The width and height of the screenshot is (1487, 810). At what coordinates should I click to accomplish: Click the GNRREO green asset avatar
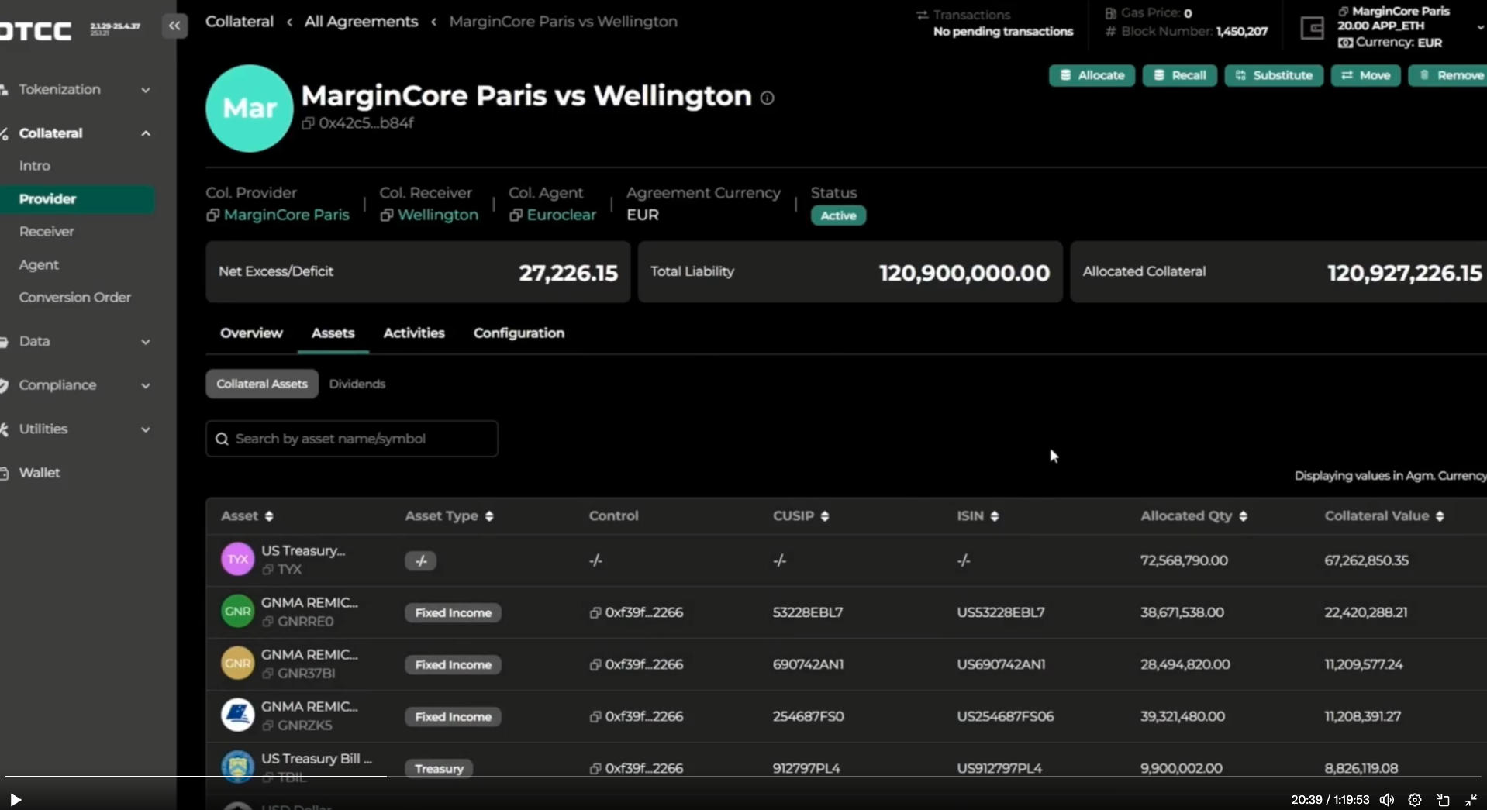(237, 611)
